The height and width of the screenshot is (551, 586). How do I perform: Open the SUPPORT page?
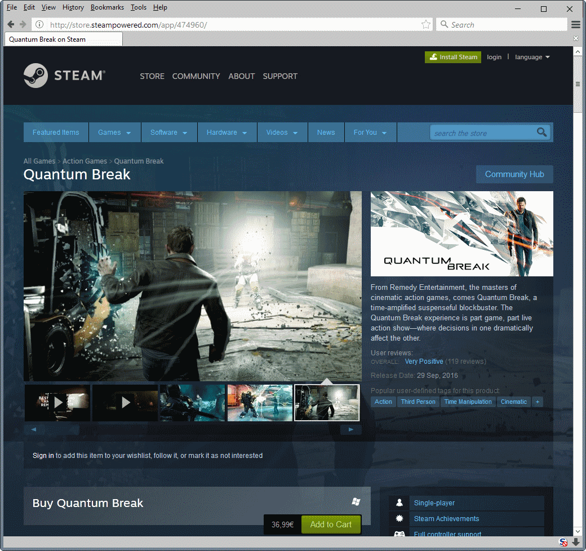point(280,76)
